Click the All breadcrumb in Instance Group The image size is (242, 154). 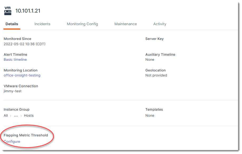pos(6,116)
